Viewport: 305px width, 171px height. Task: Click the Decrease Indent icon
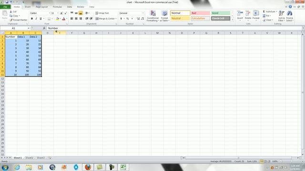[87, 19]
